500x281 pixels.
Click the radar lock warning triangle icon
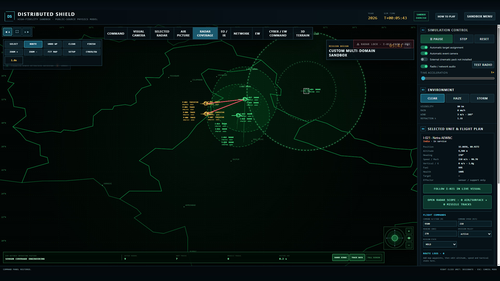(x=358, y=44)
